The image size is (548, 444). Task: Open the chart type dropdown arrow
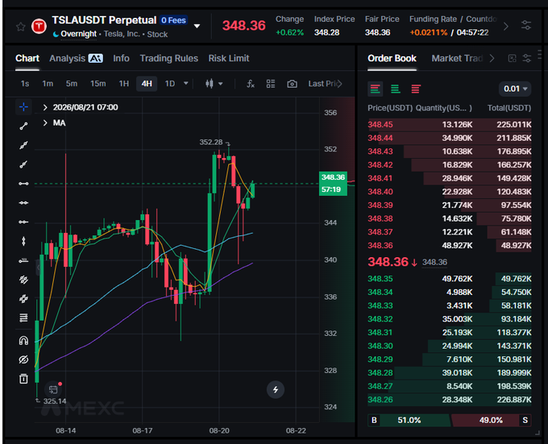tap(221, 84)
